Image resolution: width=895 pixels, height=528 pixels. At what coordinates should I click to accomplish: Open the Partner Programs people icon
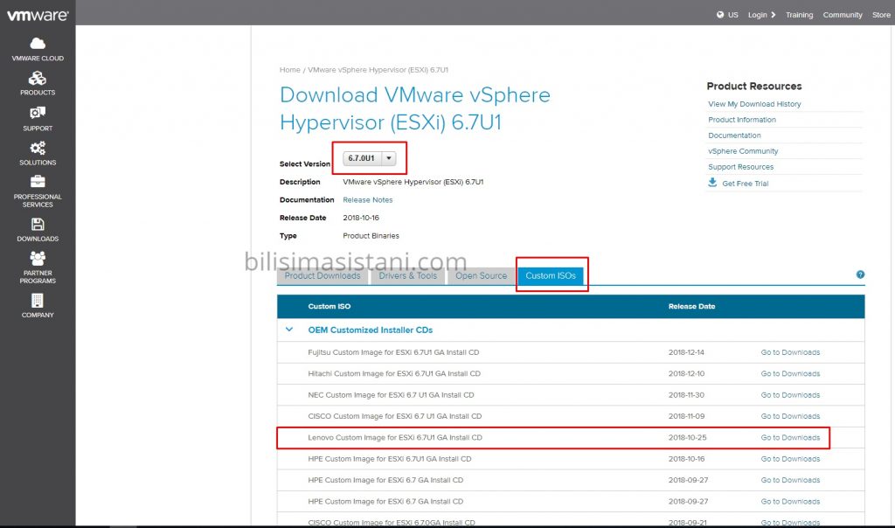tap(38, 259)
